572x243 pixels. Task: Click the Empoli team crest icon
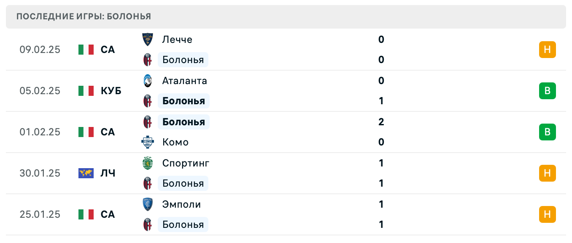pos(148,204)
